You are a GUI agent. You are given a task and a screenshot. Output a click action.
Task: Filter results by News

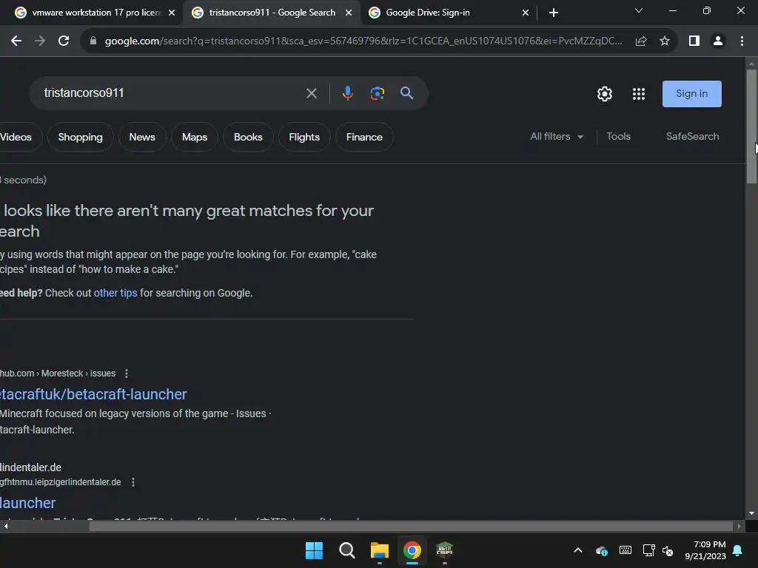142,137
